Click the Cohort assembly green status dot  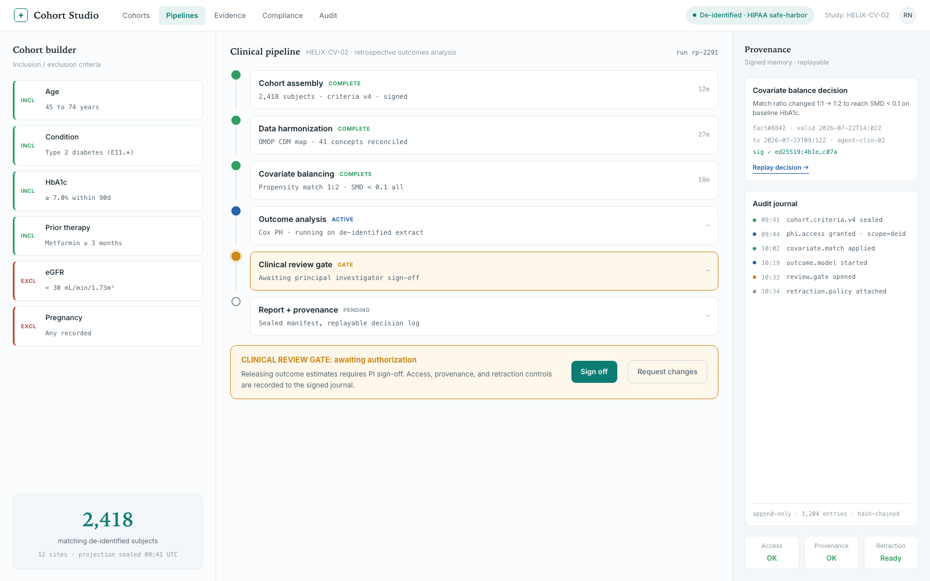coord(236,75)
